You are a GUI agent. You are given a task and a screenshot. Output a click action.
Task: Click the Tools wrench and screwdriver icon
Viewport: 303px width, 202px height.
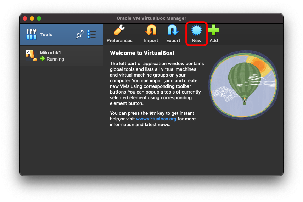pyautogui.click(x=31, y=34)
